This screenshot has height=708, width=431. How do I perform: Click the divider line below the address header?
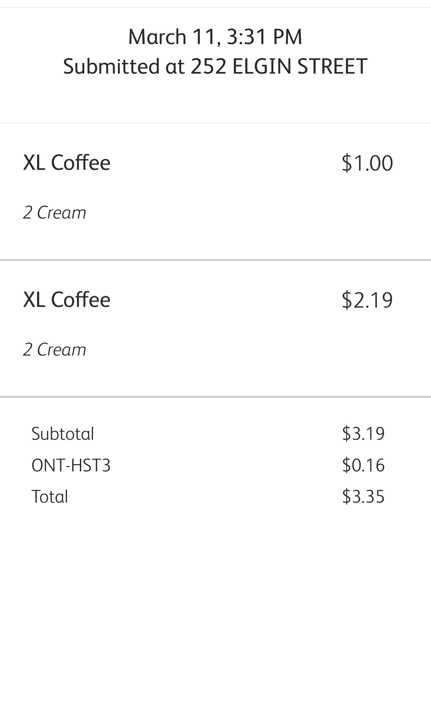215,123
